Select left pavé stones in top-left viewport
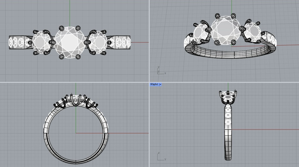Image resolution: width=299 pixels, height=167 pixels. [x=18, y=42]
